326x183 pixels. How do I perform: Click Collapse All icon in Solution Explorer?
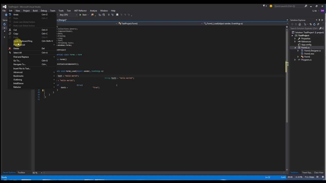coord(318,24)
